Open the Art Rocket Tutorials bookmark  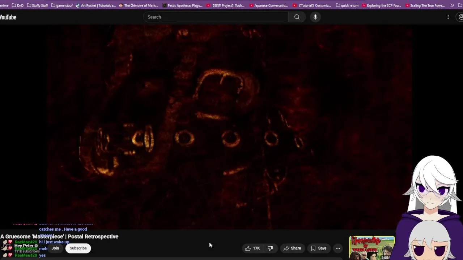coord(96,5)
